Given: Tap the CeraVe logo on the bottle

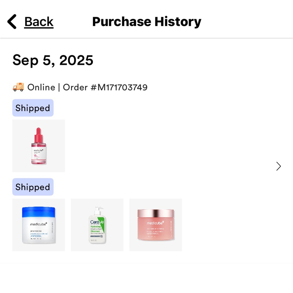Looking at the screenshot, I should [97, 222].
